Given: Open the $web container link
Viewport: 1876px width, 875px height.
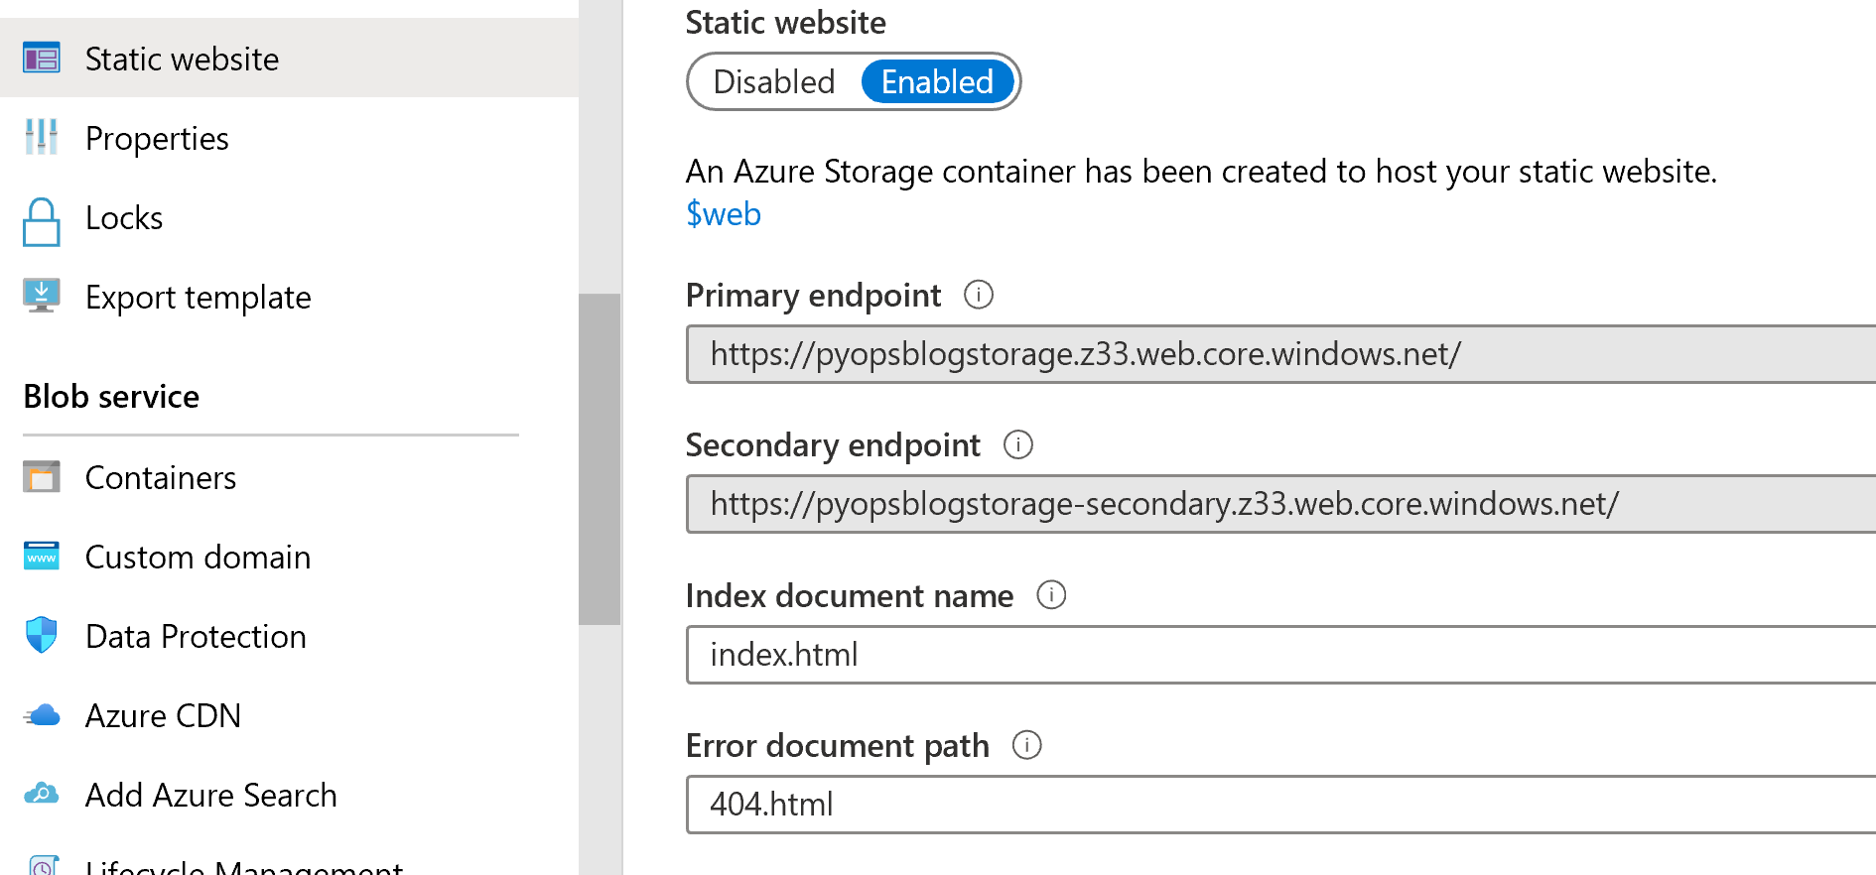Looking at the screenshot, I should [x=724, y=214].
